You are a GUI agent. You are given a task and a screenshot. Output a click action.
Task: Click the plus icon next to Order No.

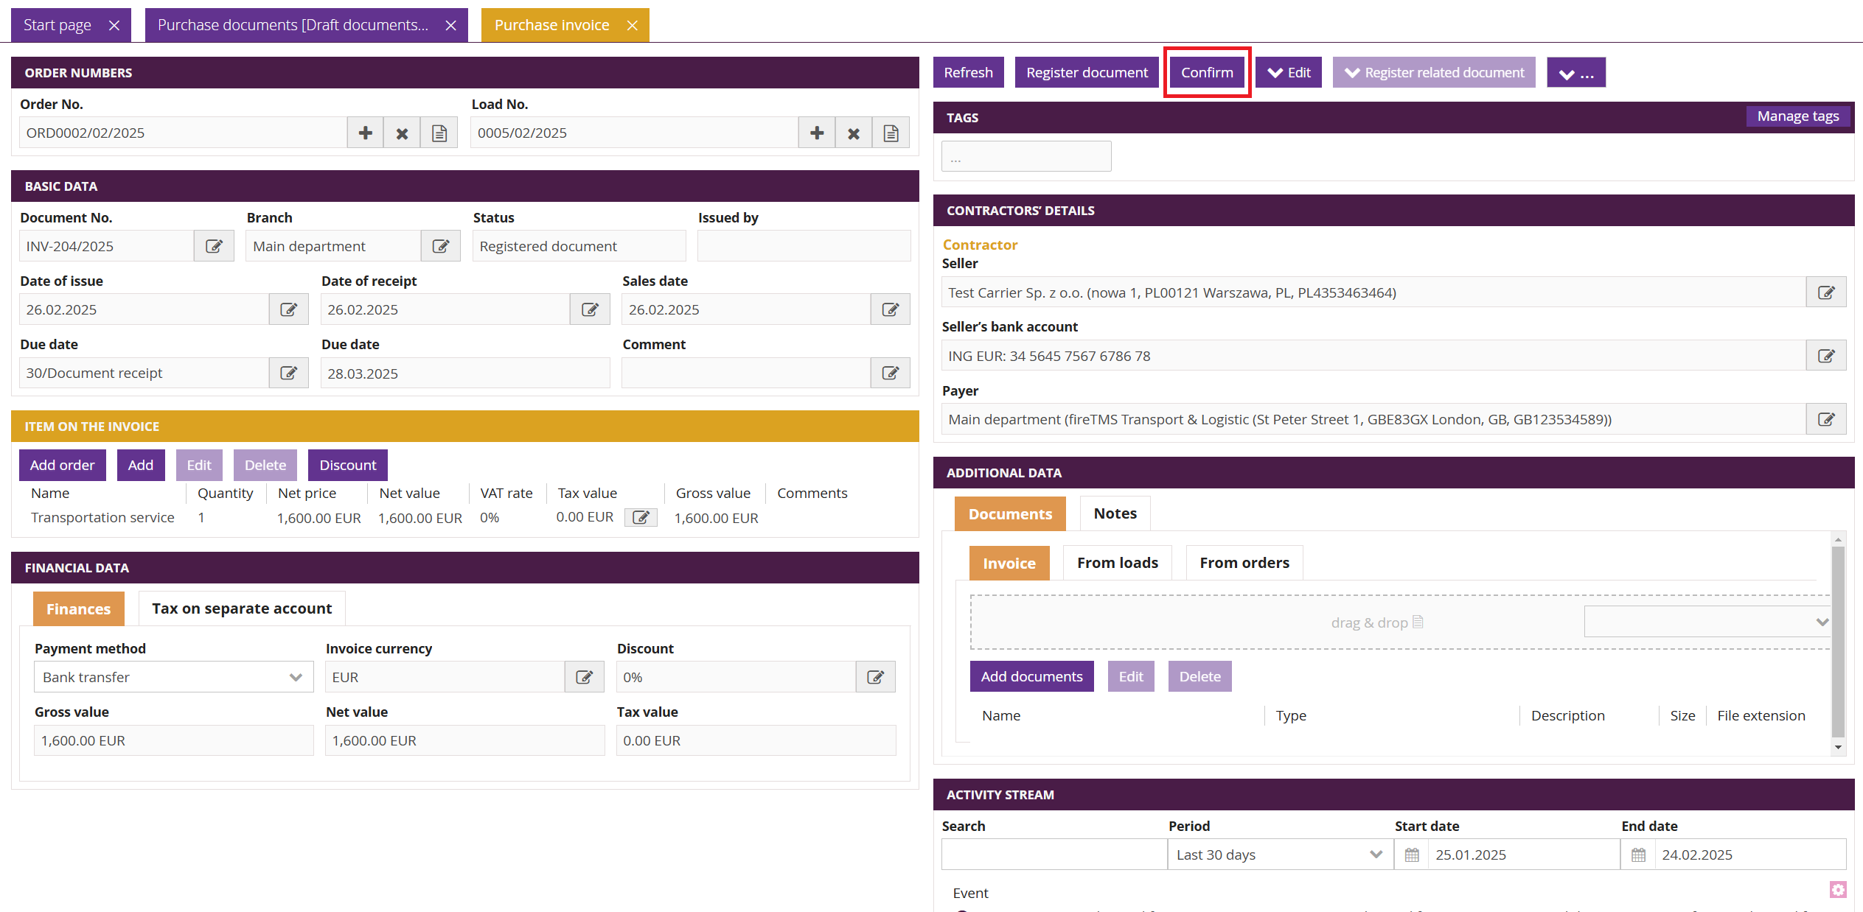pos(365,133)
